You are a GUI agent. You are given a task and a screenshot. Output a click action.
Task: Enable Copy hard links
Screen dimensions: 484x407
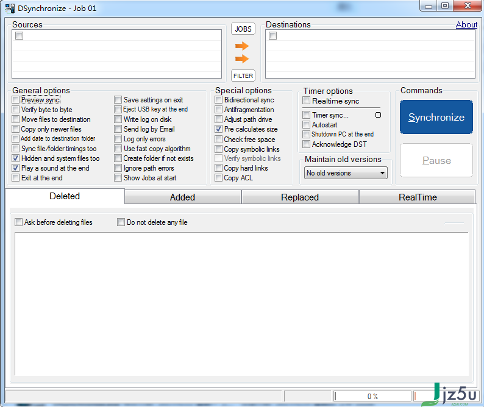(219, 168)
